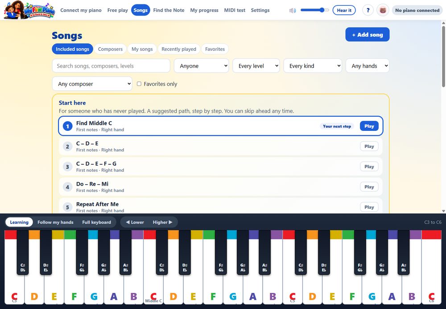Switch to the Favorites tab
Image resolution: width=446 pixels, height=309 pixels.
[x=215, y=49]
